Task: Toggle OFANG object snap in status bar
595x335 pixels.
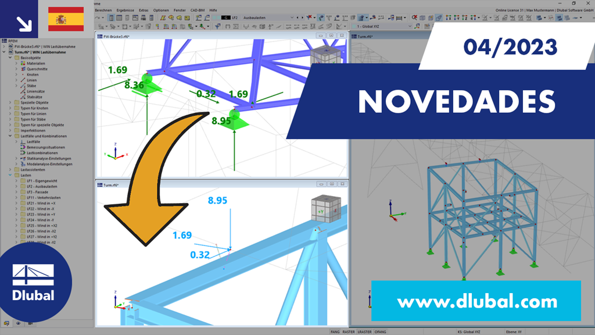Action: [x=380, y=332]
